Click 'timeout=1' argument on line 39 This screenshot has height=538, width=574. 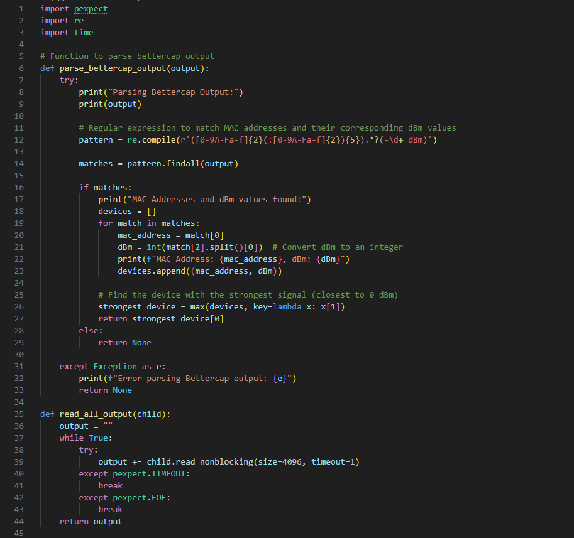click(333, 462)
